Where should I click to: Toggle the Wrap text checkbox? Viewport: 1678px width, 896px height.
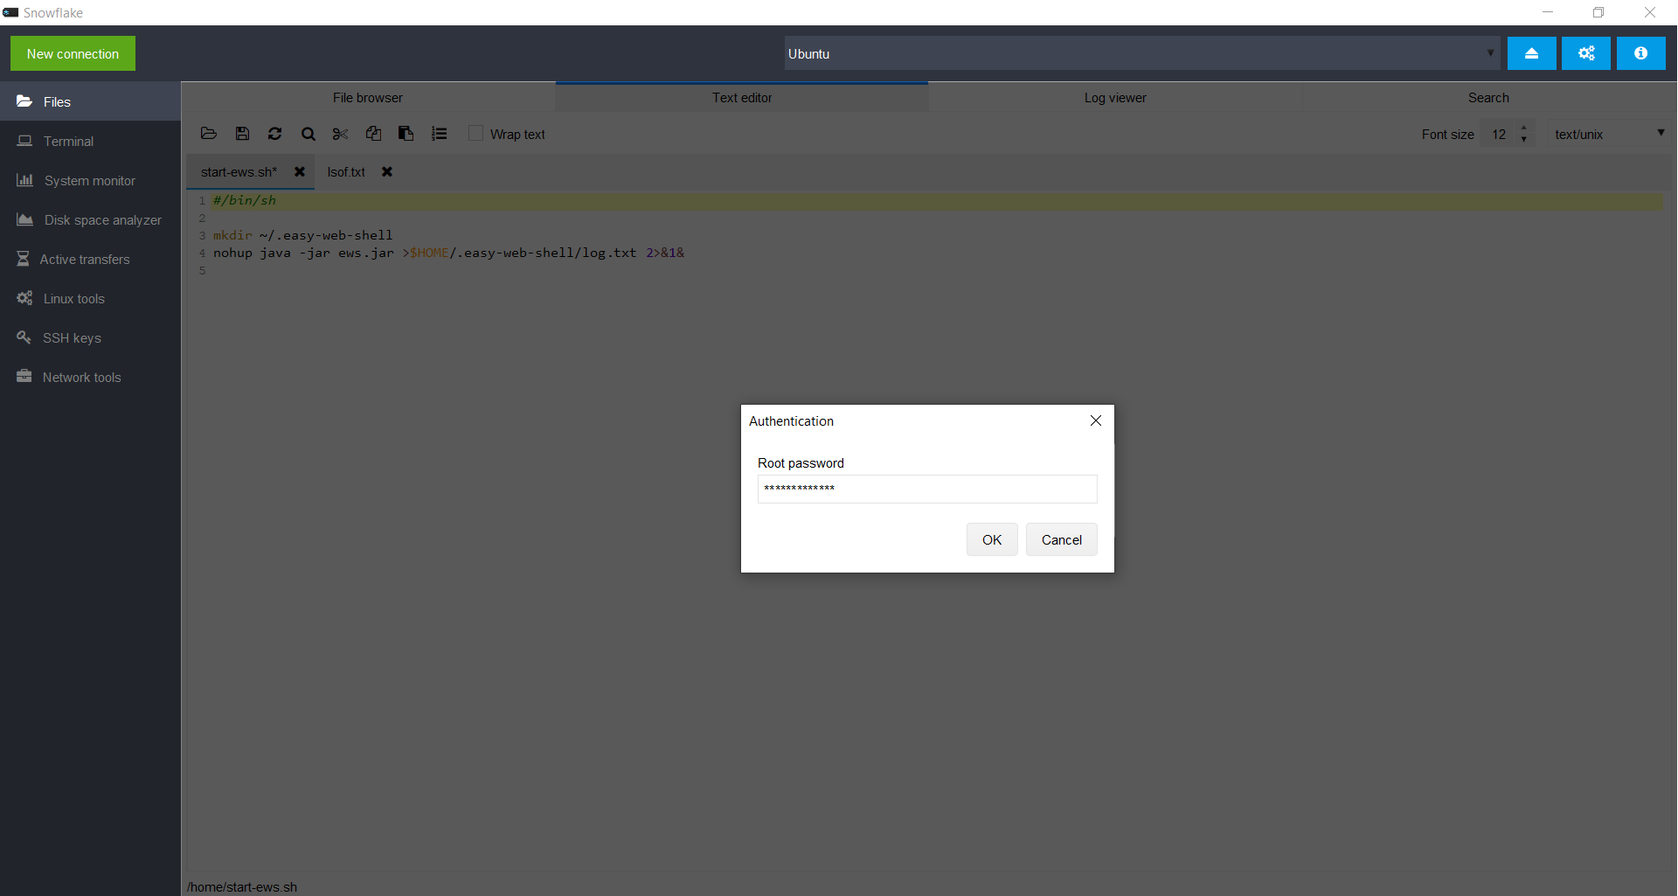[475, 133]
